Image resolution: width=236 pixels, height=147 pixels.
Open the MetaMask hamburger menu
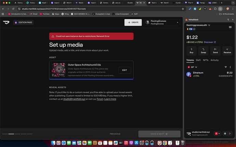click(230, 27)
